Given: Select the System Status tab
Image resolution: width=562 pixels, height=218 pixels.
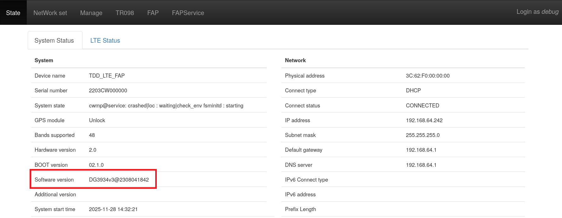Looking at the screenshot, I should coord(54,41).
